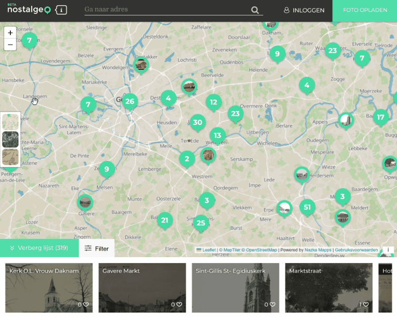Collapse the photo list with Verberg lijst
Screen dimensions: 397x317
click(39, 248)
